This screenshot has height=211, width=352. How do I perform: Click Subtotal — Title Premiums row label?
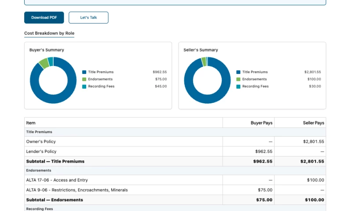coord(55,161)
